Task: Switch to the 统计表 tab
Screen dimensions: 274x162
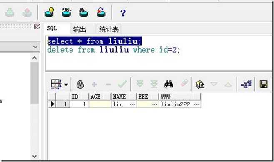Action: (x=109, y=29)
